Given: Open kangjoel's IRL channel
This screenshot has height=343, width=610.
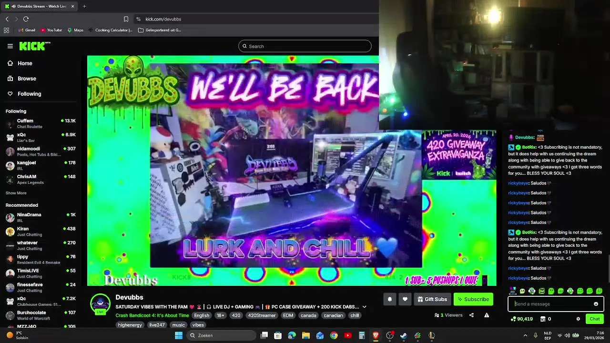Looking at the screenshot, I should click(41, 165).
